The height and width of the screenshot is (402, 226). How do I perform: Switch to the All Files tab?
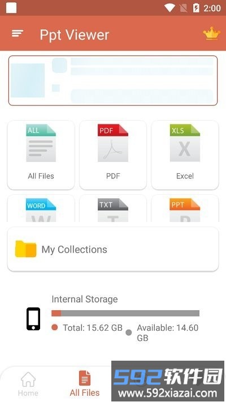click(x=85, y=384)
